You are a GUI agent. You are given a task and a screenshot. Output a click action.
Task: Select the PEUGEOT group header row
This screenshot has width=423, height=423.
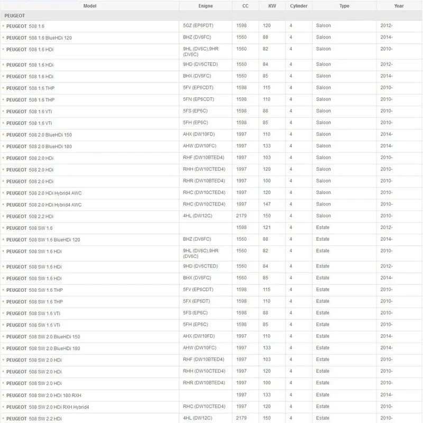pyautogui.click(x=211, y=16)
